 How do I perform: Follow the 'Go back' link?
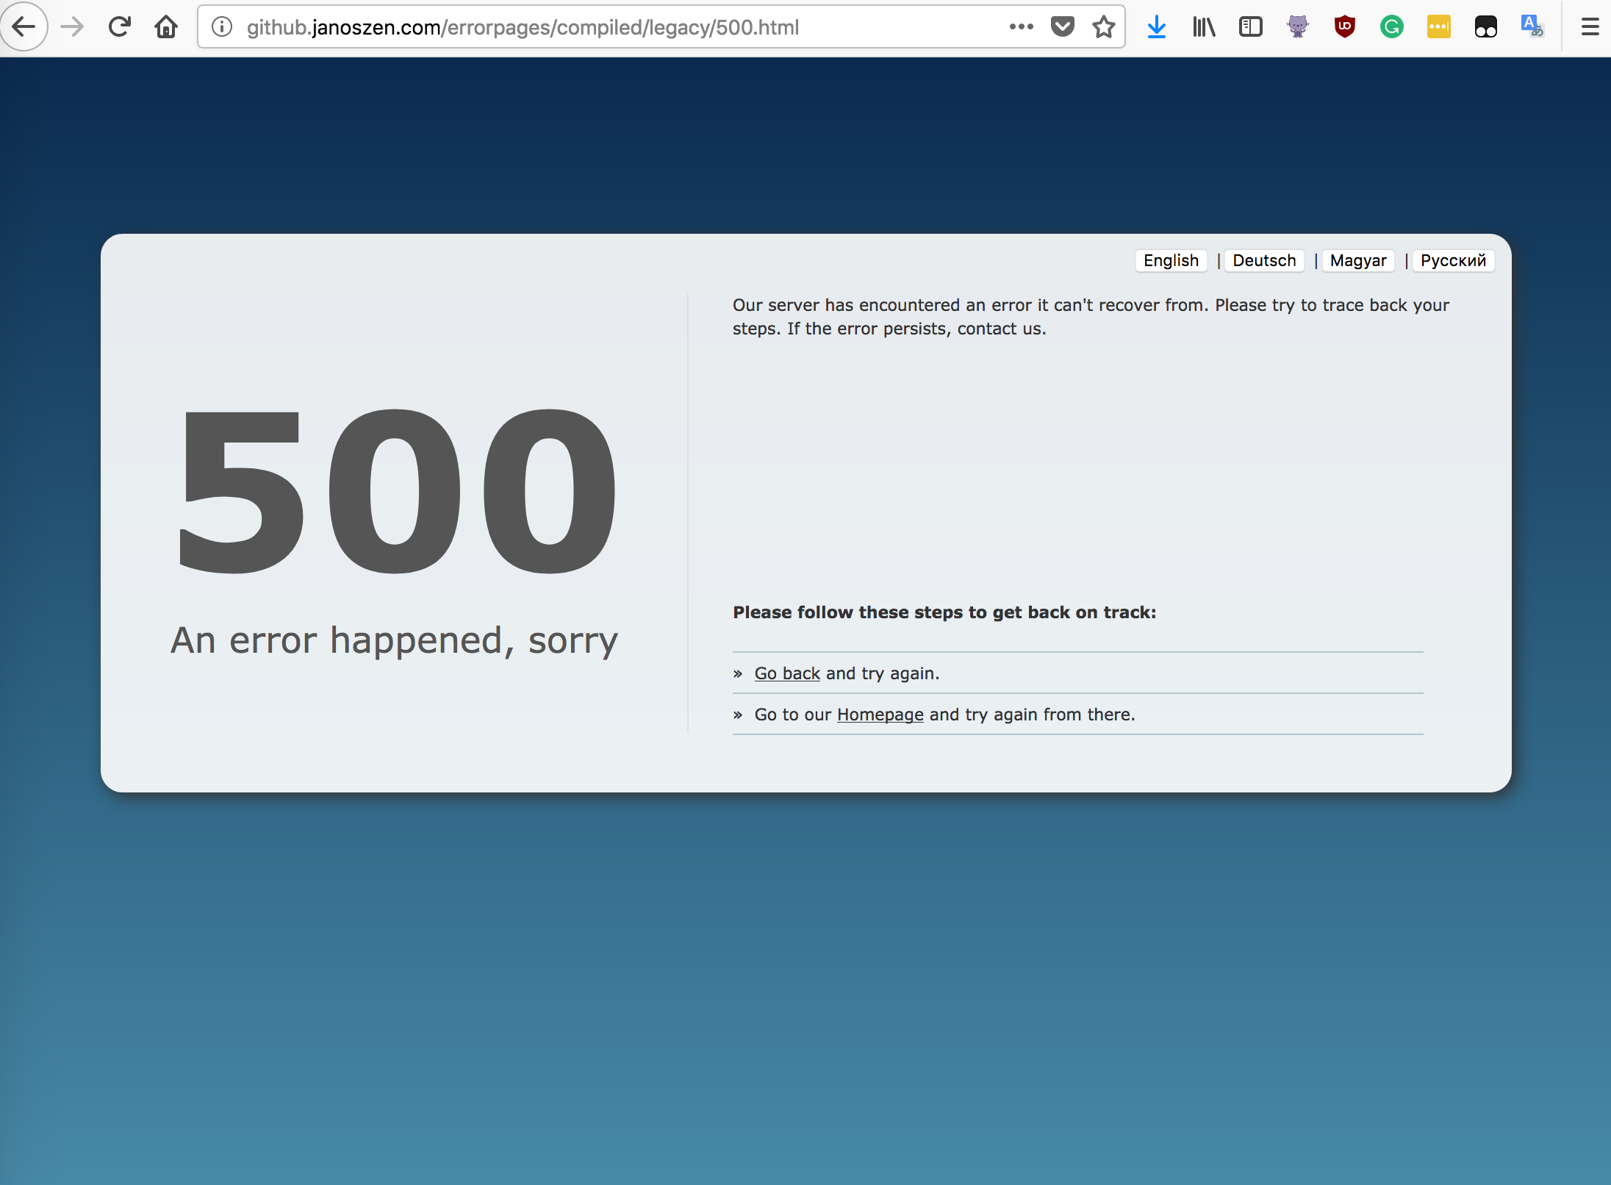click(x=786, y=673)
